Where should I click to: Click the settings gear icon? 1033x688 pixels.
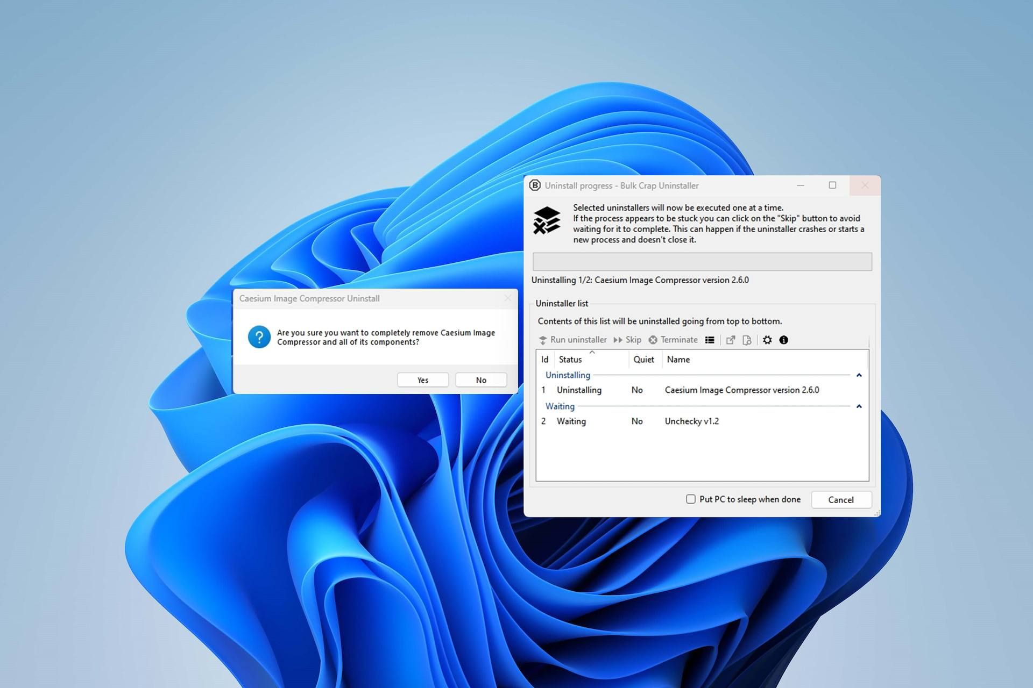click(768, 339)
